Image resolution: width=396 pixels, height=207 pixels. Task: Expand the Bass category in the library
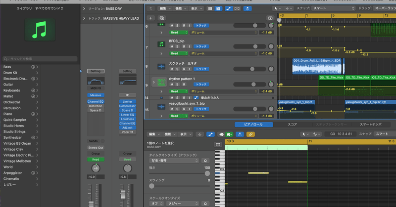38,67
